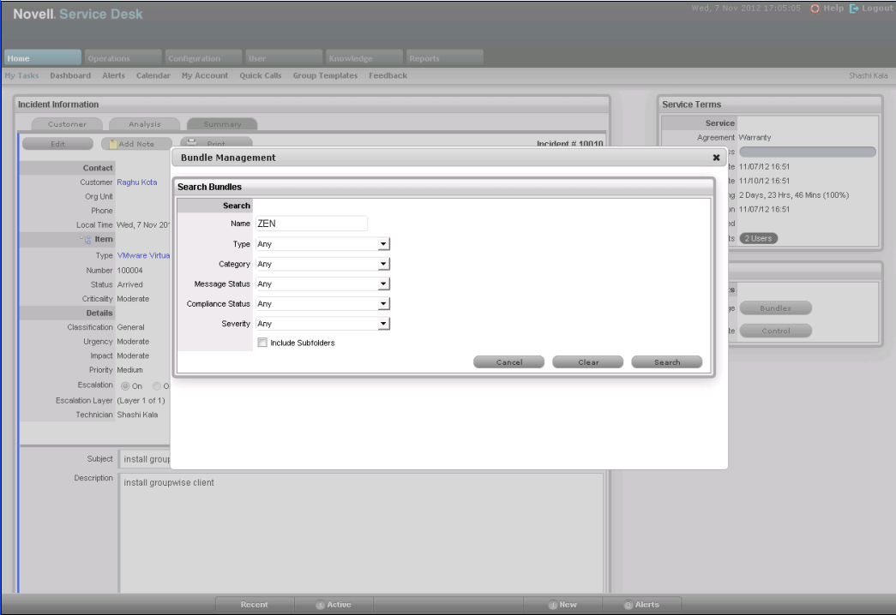Select the Escalation On radio button
The width and height of the screenshot is (896, 615).
click(124, 385)
